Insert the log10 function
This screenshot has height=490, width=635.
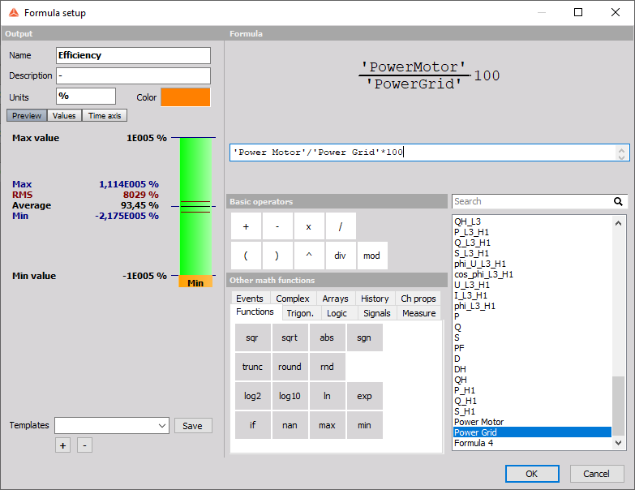(290, 396)
